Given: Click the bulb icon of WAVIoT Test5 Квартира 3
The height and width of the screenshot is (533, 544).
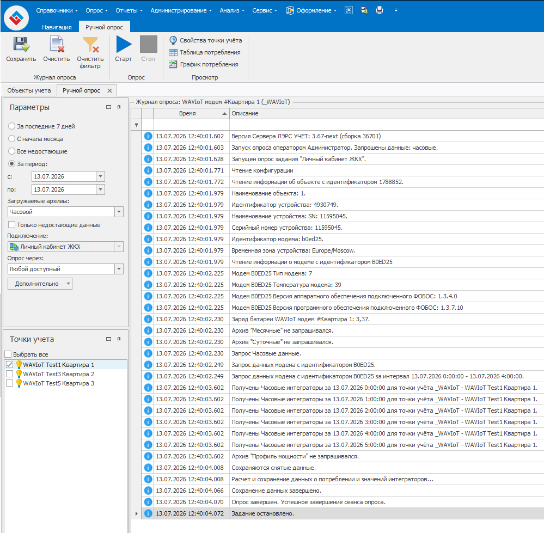Looking at the screenshot, I should (19, 383).
